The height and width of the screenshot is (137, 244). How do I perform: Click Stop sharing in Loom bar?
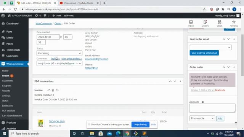tap(140, 124)
